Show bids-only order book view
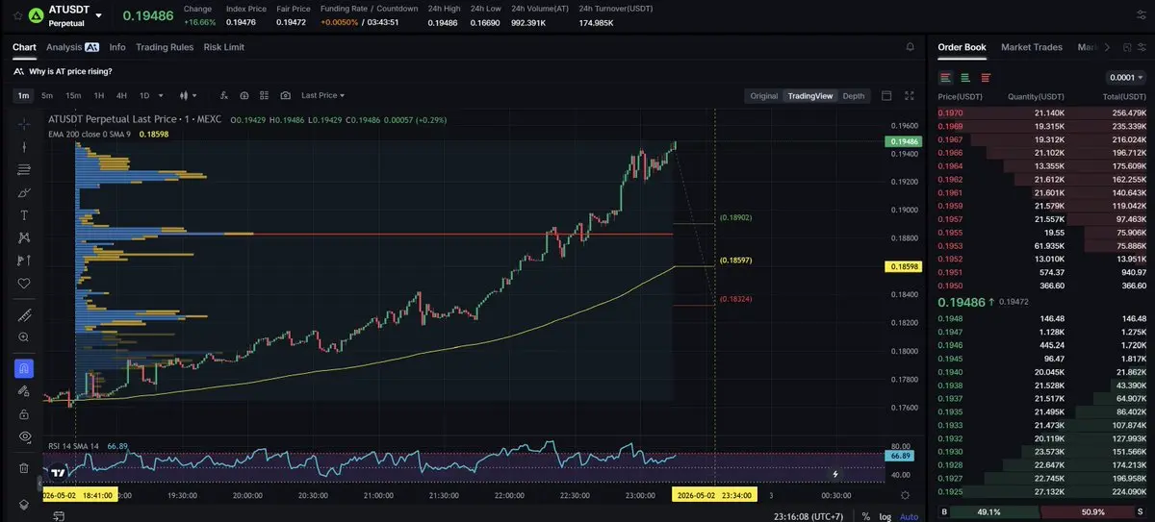This screenshot has width=1155, height=522. (x=965, y=78)
